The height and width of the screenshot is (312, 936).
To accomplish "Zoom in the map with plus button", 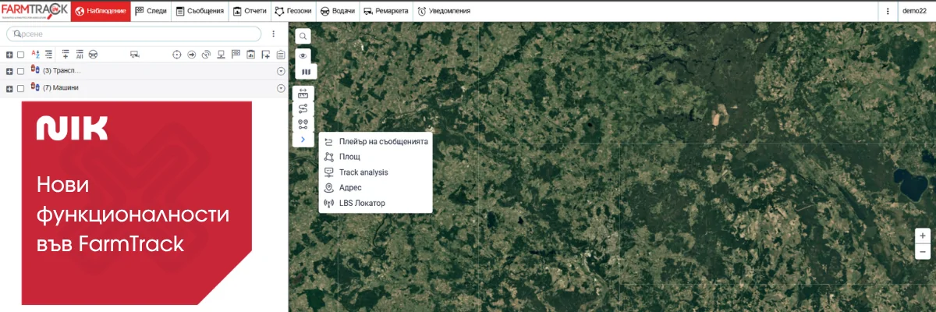I will (x=923, y=236).
